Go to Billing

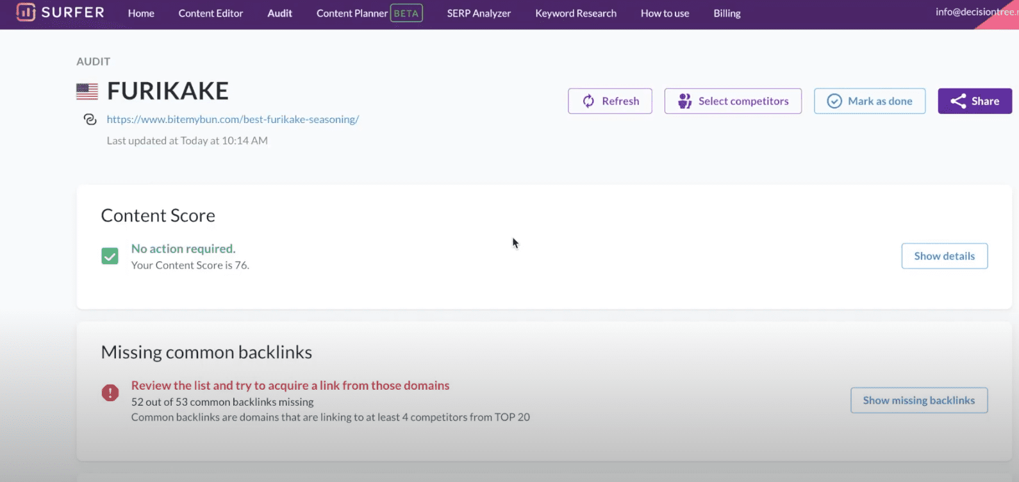(727, 13)
